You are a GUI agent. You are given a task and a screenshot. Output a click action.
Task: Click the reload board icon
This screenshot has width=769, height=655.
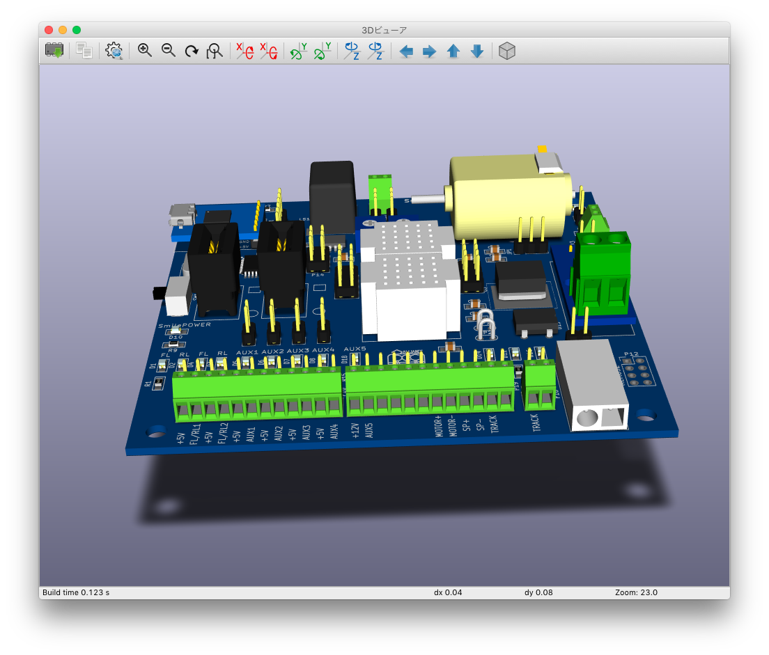pos(54,51)
